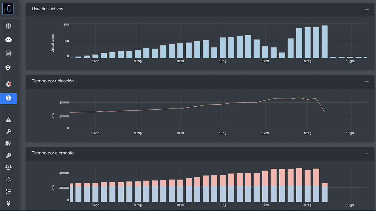Viewport: 376px width, 211px height.
Task: Select the highlighted speedometer gauge icon
Action: [x=9, y=98]
